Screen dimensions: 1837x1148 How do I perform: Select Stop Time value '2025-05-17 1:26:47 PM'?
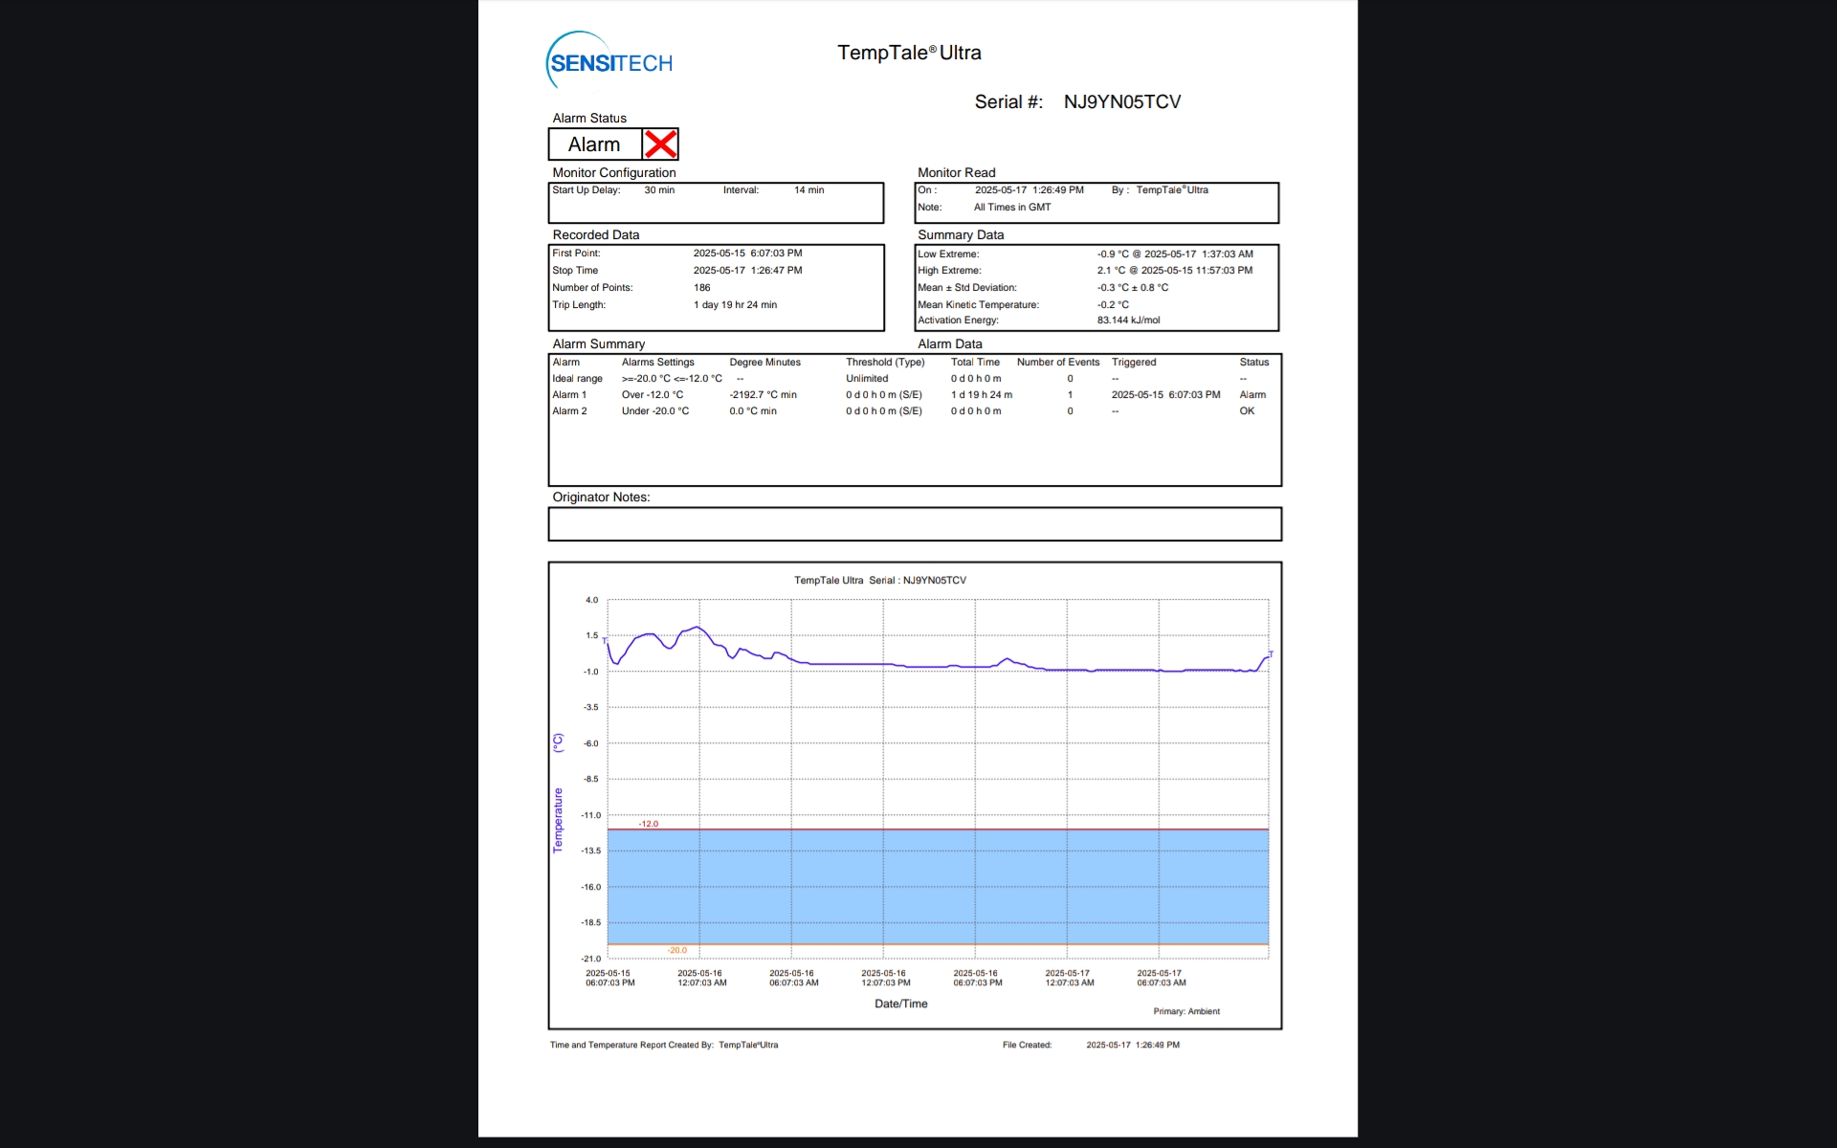pyautogui.click(x=747, y=271)
